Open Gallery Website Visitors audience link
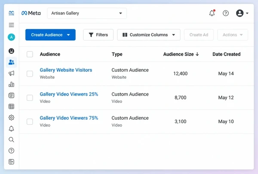 (x=66, y=70)
